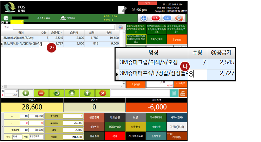The height and width of the screenshot is (142, 261).
Task: Click the 받은돈 amount display showing 0
Action: point(94,107)
